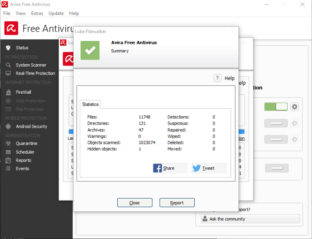Click the Mail Protection envelope icon
The image size is (312, 239).
[8, 109]
